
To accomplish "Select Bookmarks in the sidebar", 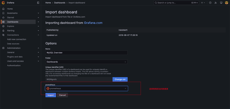I will [12, 13].
